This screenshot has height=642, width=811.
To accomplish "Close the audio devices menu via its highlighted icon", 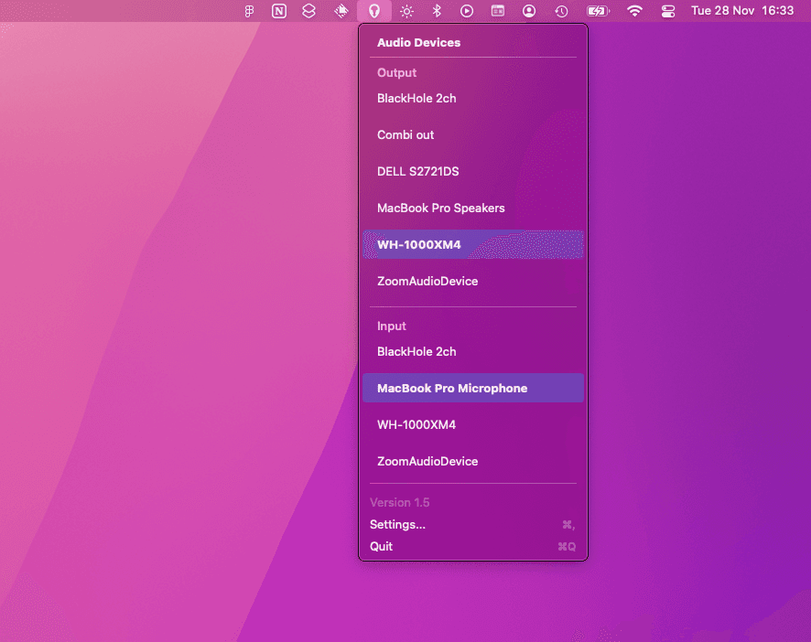I will [374, 11].
